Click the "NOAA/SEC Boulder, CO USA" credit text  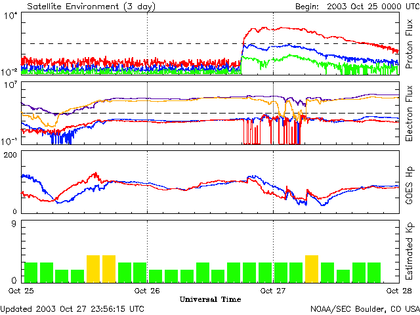pos(365,308)
